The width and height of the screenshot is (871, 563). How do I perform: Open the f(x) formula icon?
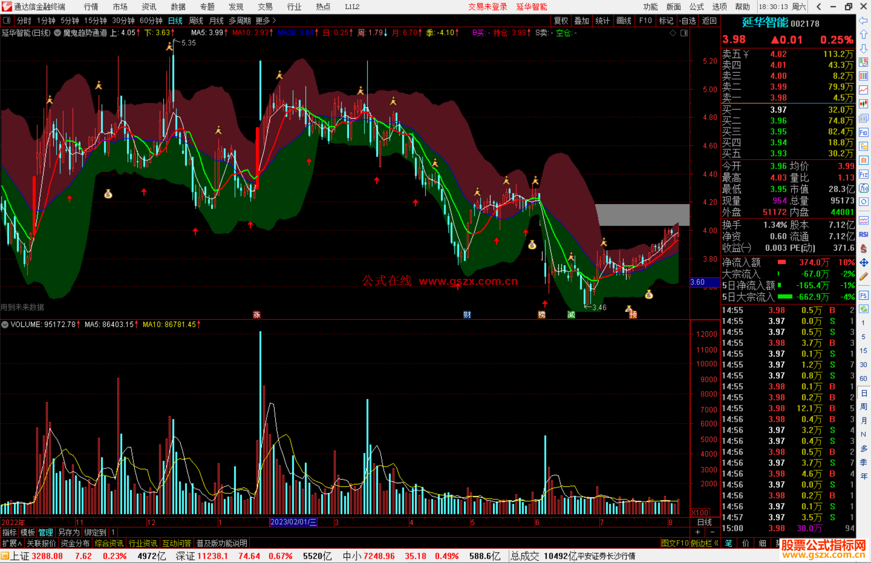(x=863, y=188)
